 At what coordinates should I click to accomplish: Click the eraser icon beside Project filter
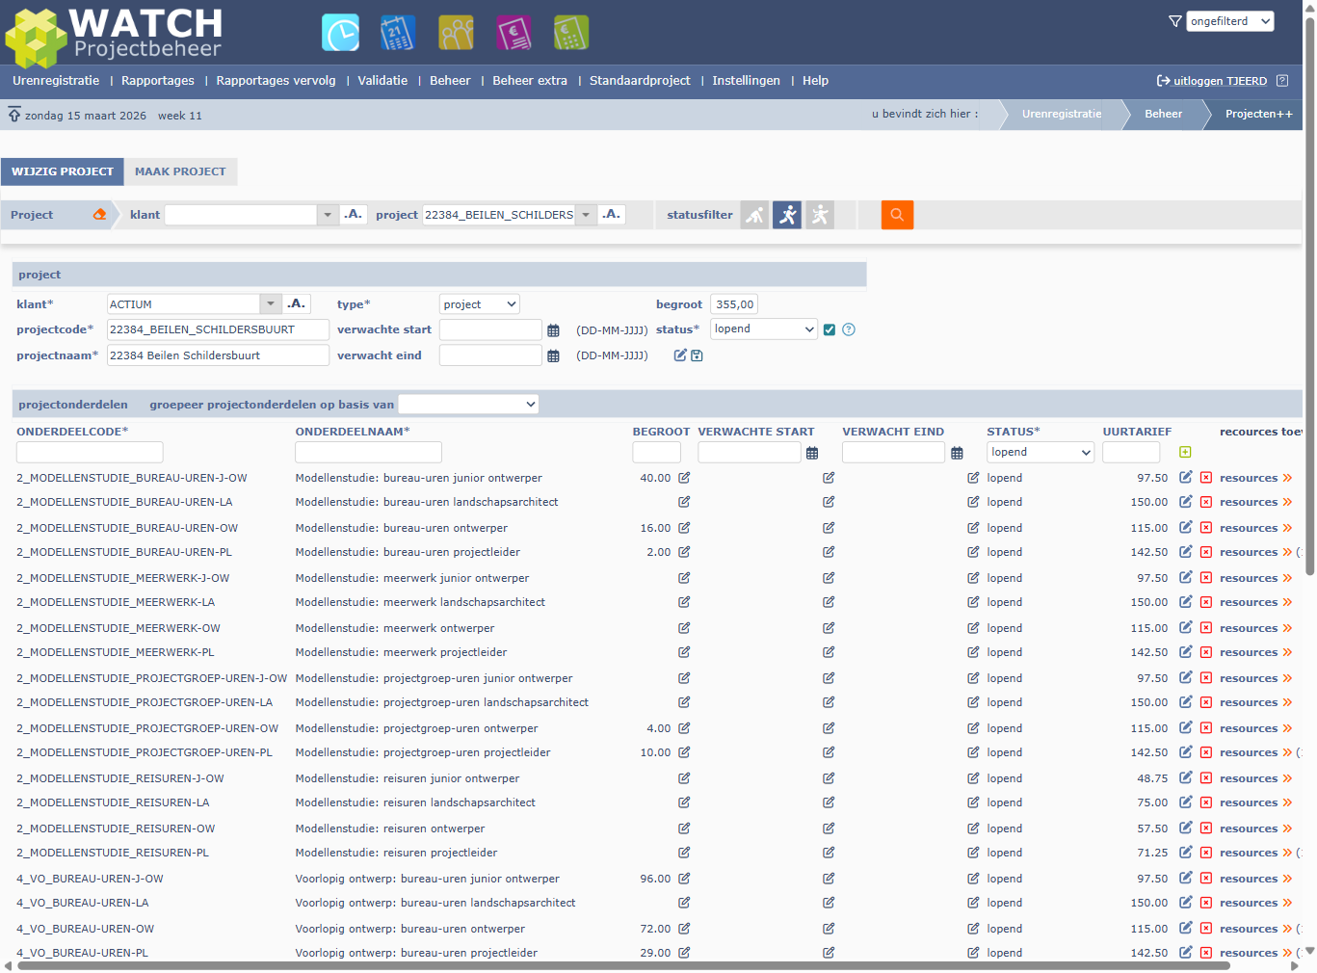[x=99, y=215]
